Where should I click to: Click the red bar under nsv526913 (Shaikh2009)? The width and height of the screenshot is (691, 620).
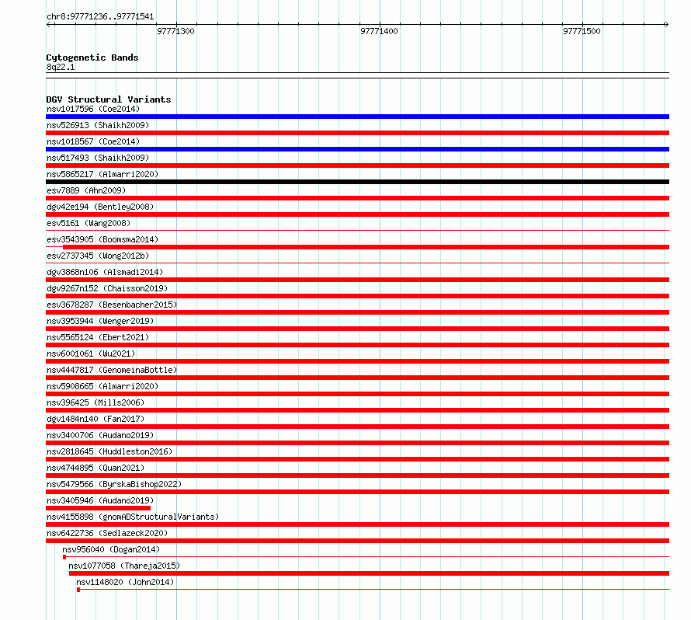point(357,133)
